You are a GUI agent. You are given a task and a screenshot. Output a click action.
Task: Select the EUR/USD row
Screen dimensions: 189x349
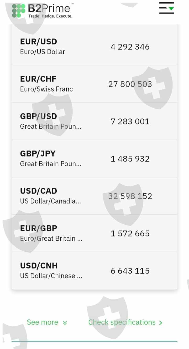(x=39, y=42)
